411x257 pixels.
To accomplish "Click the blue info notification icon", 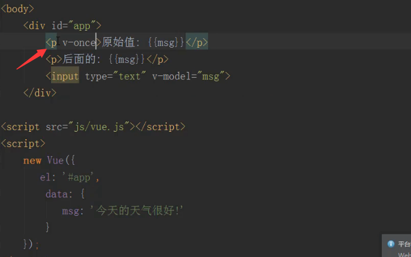I will pos(391,244).
